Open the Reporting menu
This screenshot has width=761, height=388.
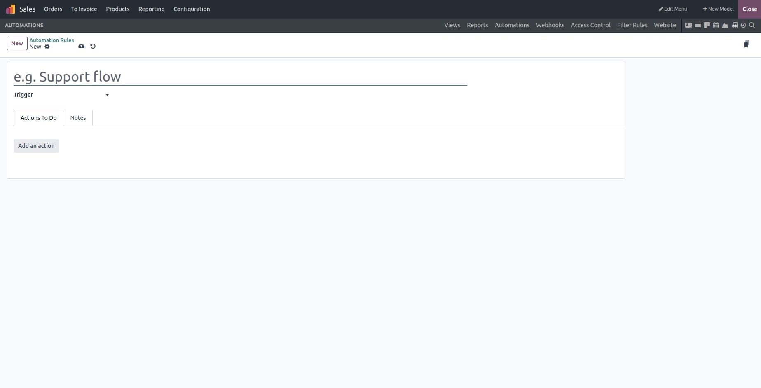[x=151, y=9]
